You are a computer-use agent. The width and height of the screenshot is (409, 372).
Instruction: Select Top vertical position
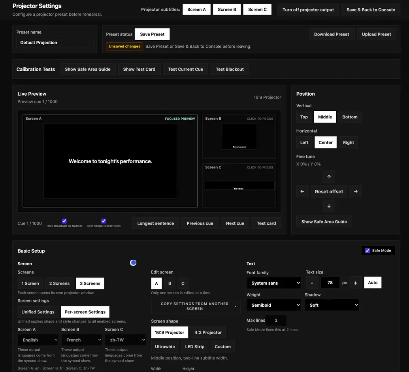304,117
